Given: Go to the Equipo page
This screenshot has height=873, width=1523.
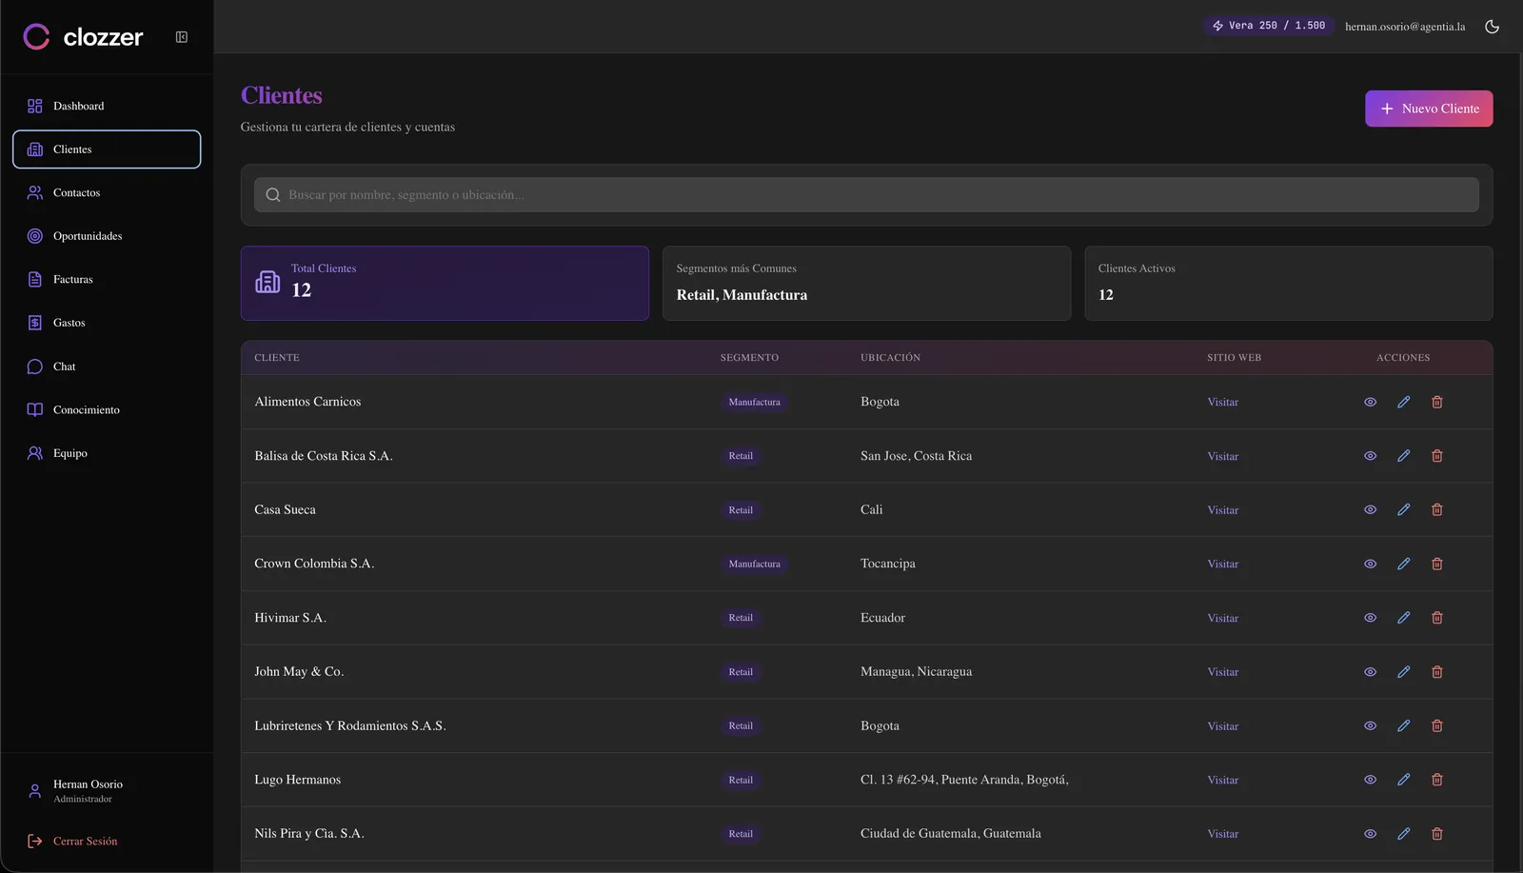Looking at the screenshot, I should point(107,453).
